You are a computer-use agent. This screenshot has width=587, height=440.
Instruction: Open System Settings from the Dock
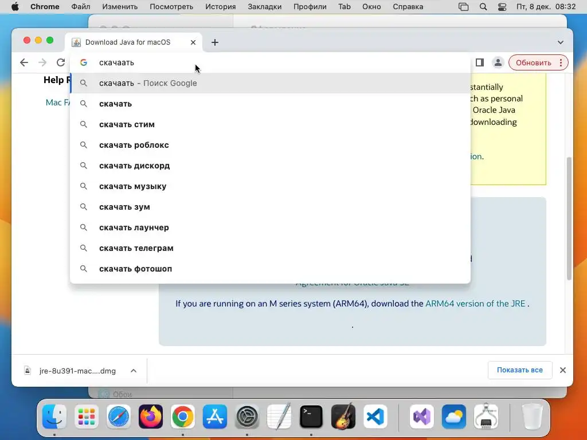pyautogui.click(x=247, y=417)
